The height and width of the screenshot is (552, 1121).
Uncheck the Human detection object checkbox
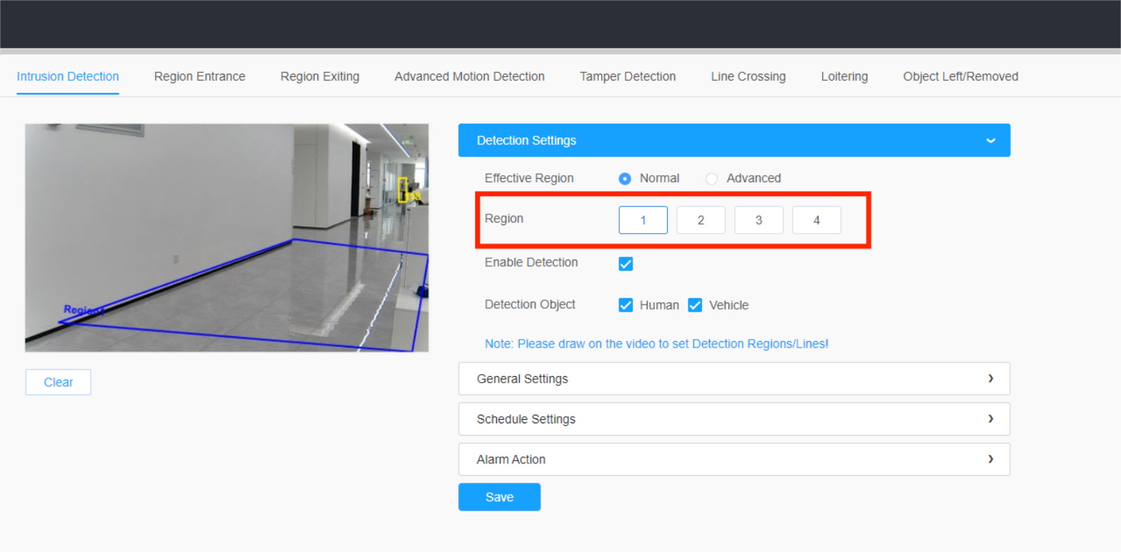point(626,305)
